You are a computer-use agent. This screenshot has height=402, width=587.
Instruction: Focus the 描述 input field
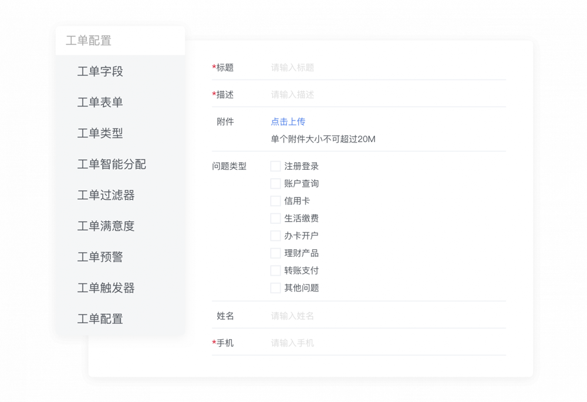pos(388,95)
